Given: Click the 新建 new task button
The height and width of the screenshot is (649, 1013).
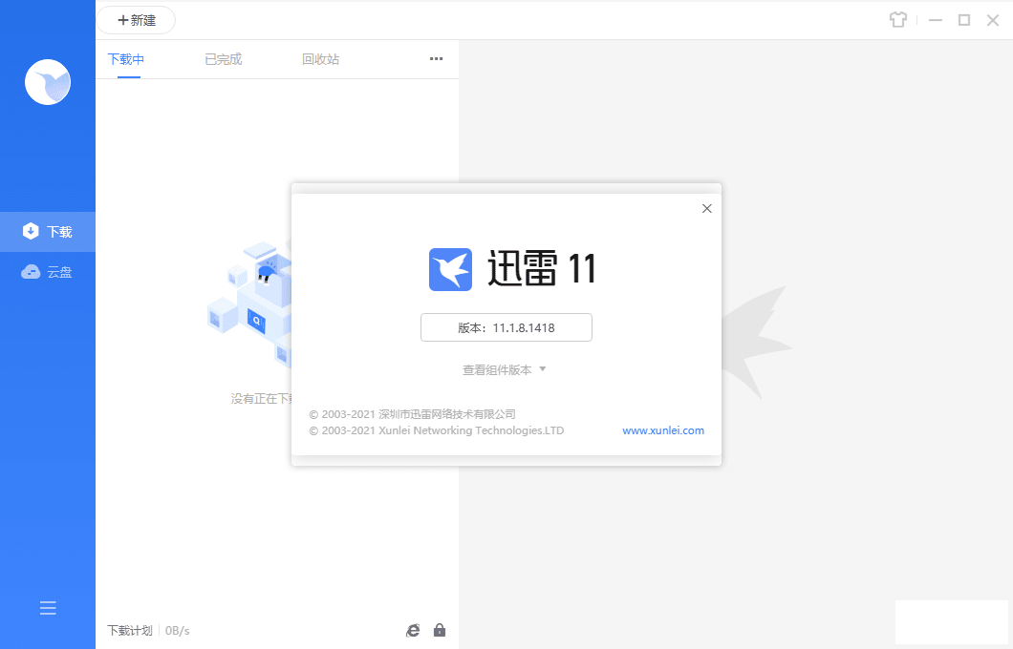Looking at the screenshot, I should point(137,20).
